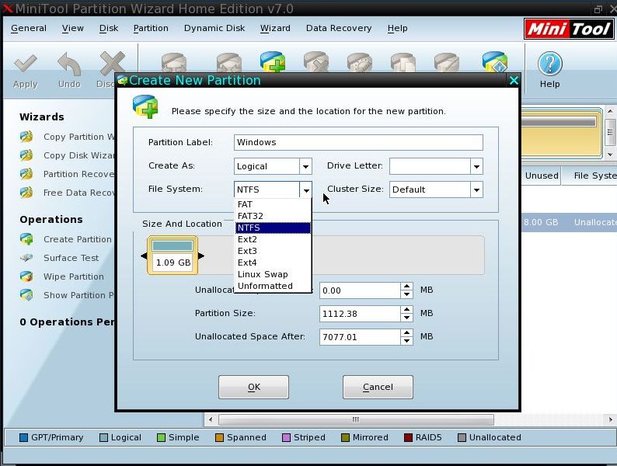Open the General menu

(x=29, y=28)
